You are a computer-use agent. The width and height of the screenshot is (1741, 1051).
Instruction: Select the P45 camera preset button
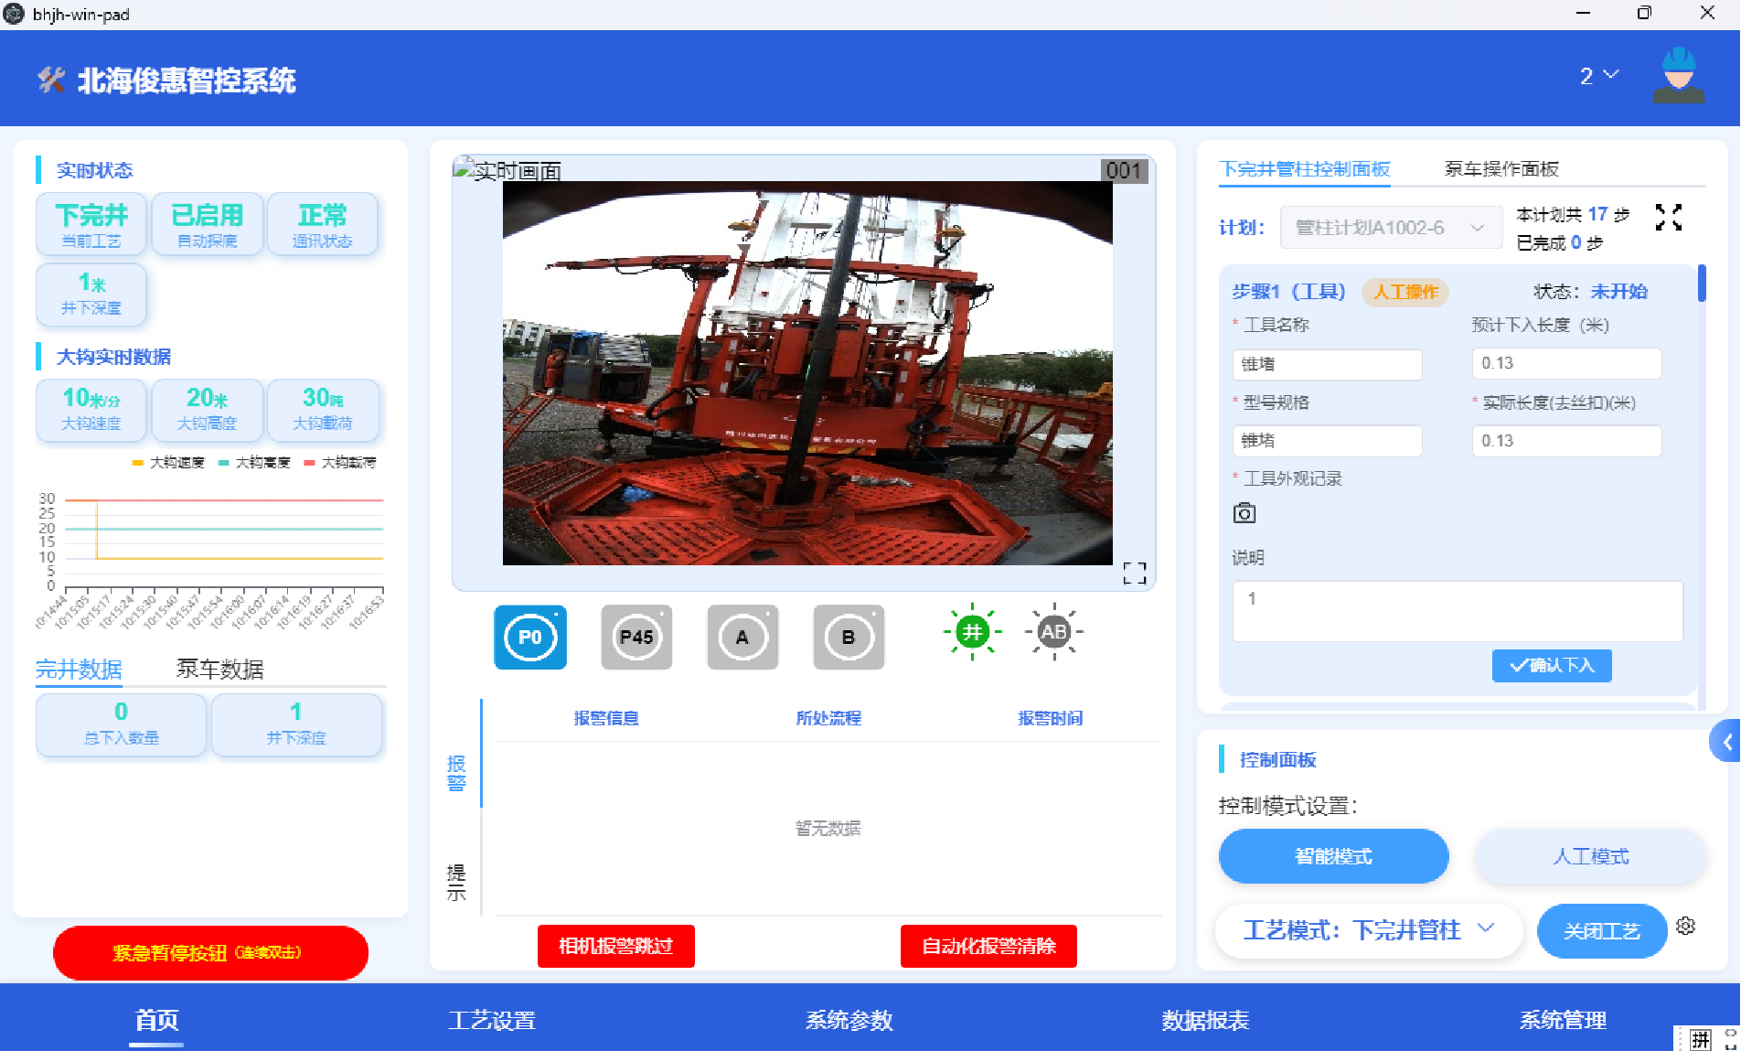[636, 638]
